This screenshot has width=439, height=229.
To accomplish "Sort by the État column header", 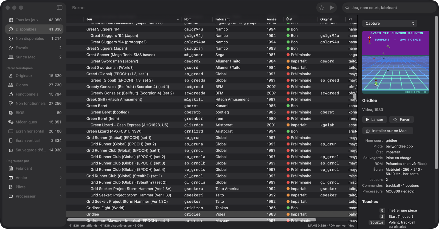I will point(300,19).
